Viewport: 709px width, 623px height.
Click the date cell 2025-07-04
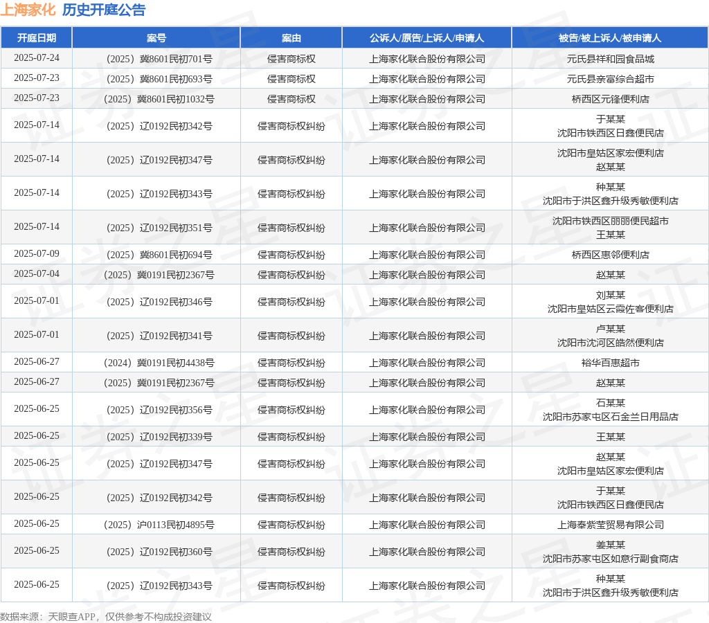(x=37, y=274)
